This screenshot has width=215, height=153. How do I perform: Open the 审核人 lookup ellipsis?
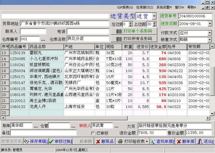tap(116, 127)
